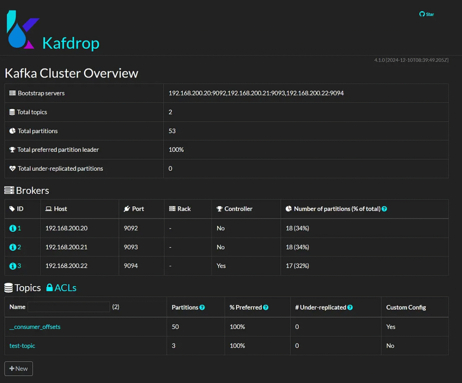Click the Total partitions value 53

pos(172,131)
